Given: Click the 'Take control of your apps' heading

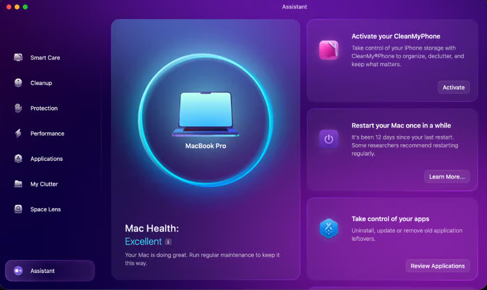Looking at the screenshot, I should pyautogui.click(x=390, y=219).
